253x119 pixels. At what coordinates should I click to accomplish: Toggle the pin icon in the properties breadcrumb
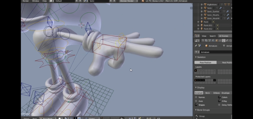tap(196, 46)
